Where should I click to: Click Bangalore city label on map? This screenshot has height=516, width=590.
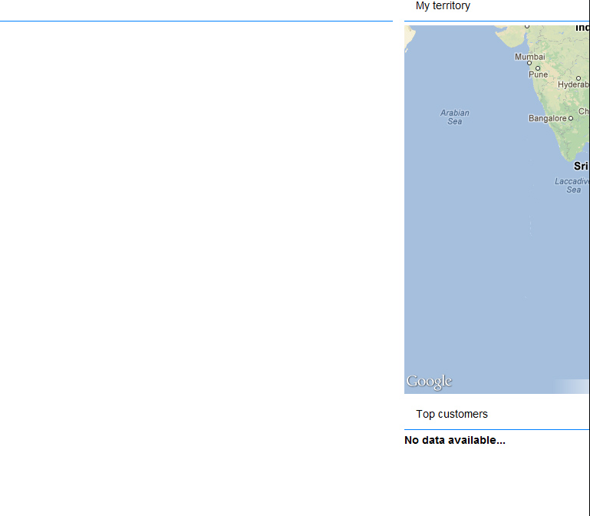pos(548,118)
